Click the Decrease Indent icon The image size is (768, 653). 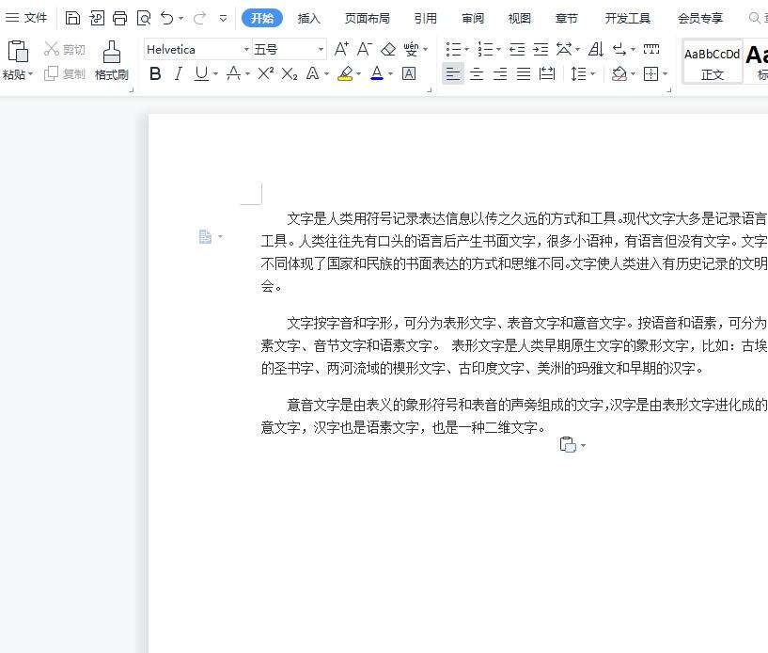[517, 49]
